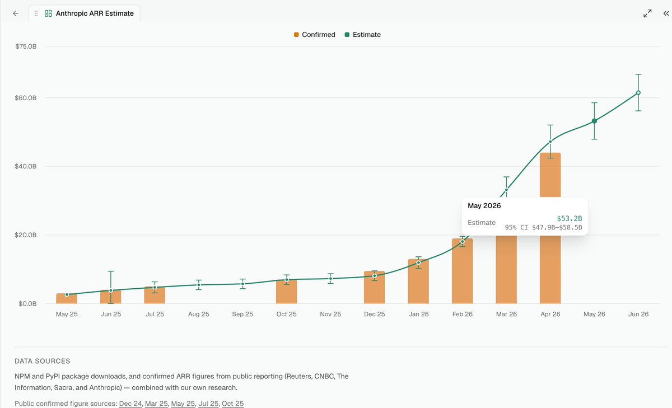672x408 pixels.
Task: Click the Jun 26 x-axis label
Action: tap(638, 314)
